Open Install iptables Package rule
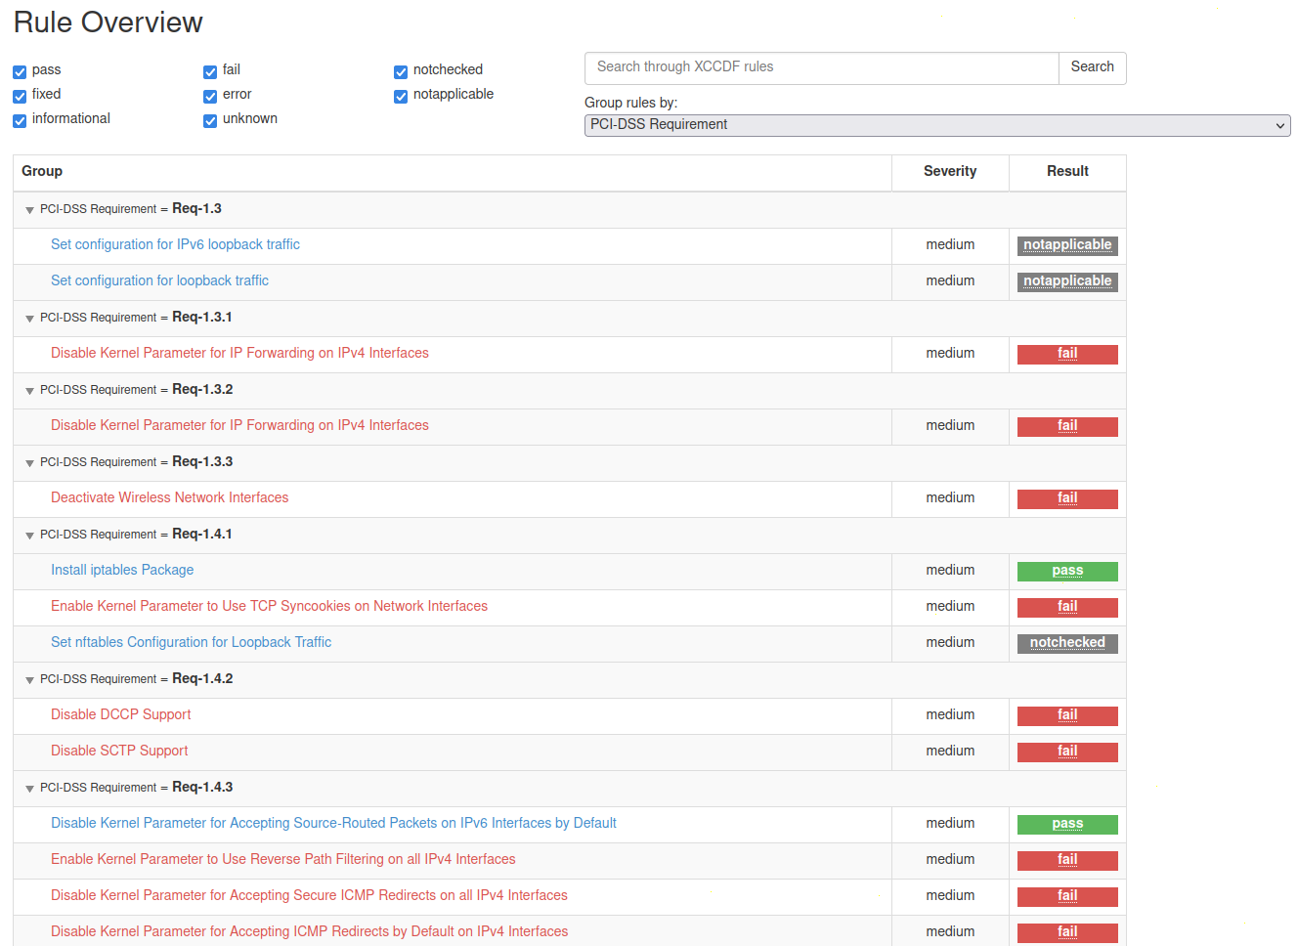This screenshot has height=946, width=1298. [122, 570]
